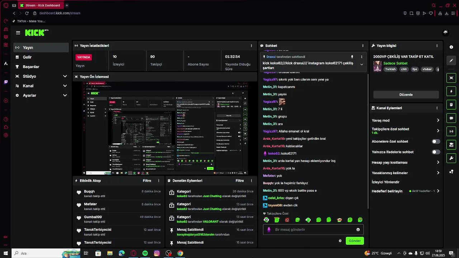
Task: Click username Metin_31 saying 'kapatcanmı'
Action: pos(270,87)
